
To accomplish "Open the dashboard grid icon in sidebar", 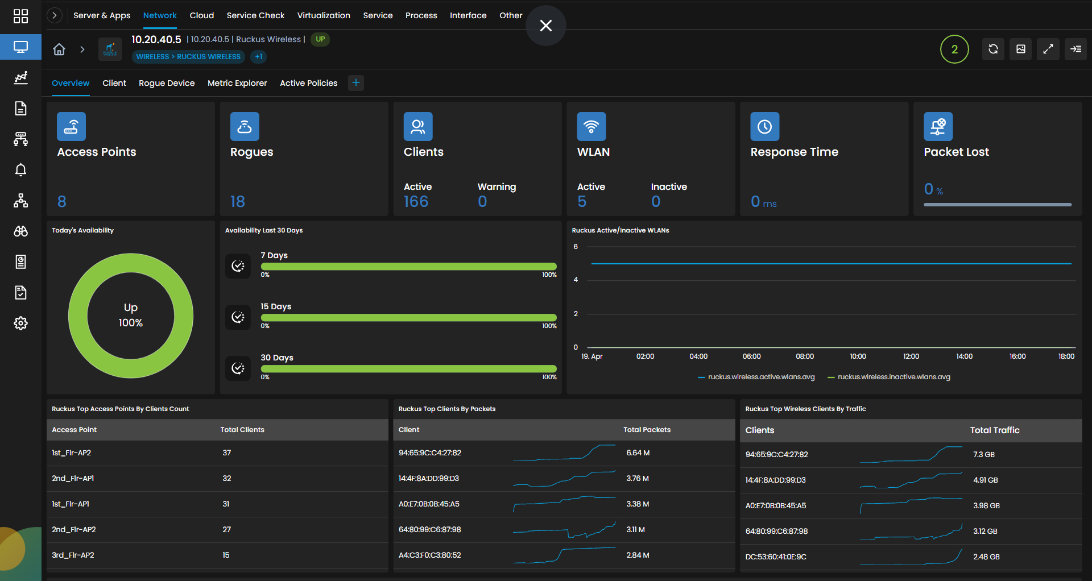I will (20, 16).
